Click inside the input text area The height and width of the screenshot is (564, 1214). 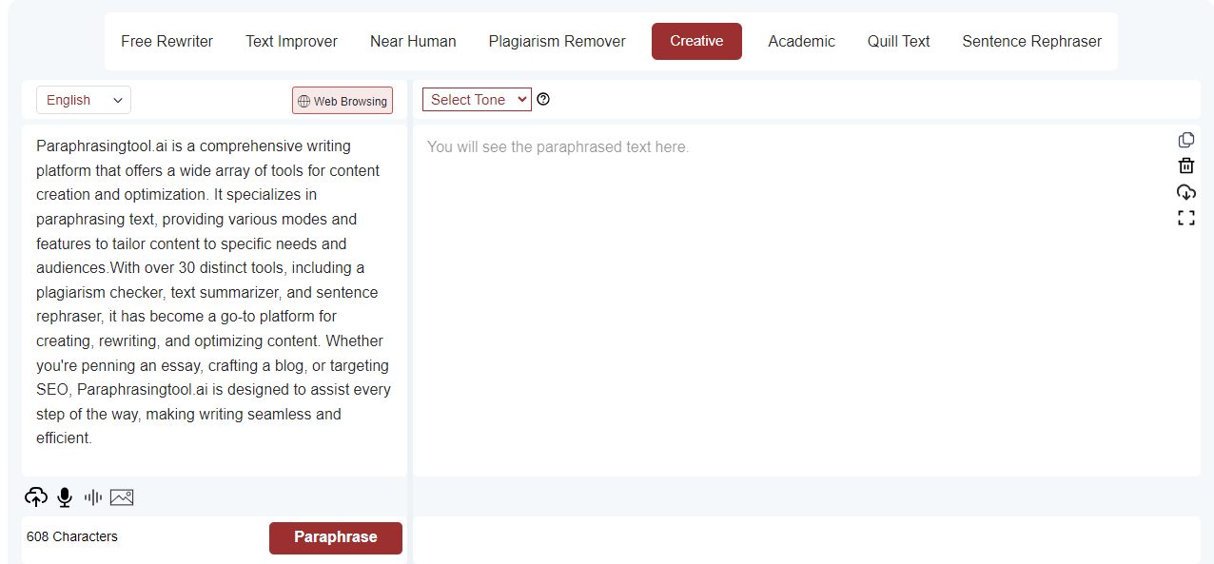coord(214,300)
